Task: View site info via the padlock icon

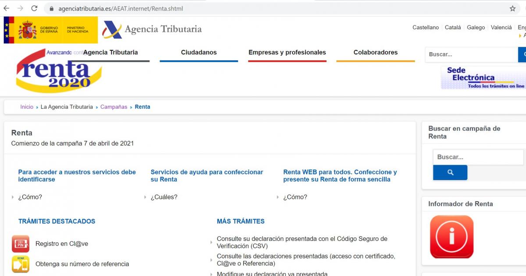Action: [x=51, y=8]
